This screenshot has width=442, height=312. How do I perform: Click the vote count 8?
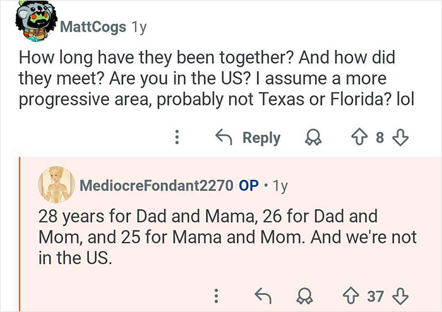[380, 138]
